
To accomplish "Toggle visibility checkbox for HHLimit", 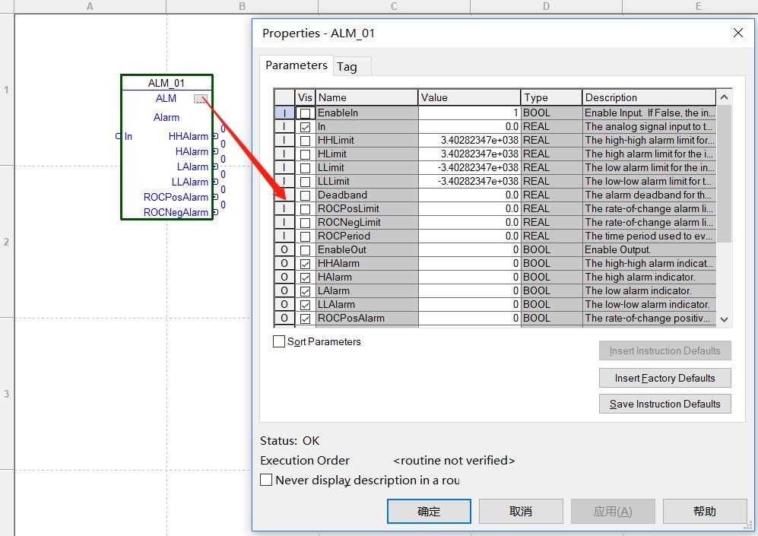I will pyautogui.click(x=305, y=141).
